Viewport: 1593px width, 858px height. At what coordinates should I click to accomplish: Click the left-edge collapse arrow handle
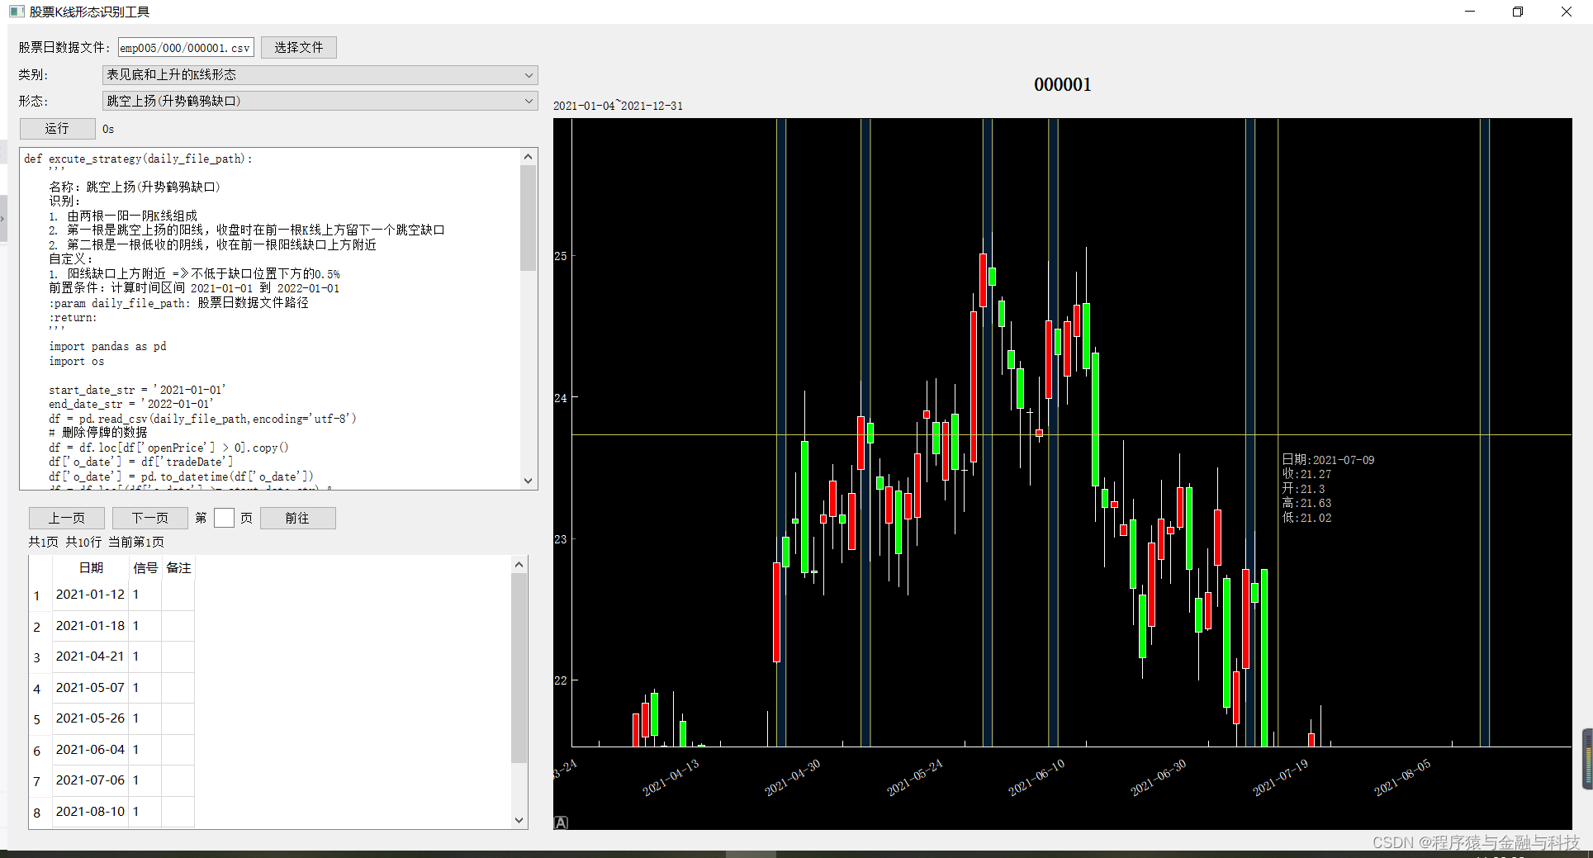point(3,219)
